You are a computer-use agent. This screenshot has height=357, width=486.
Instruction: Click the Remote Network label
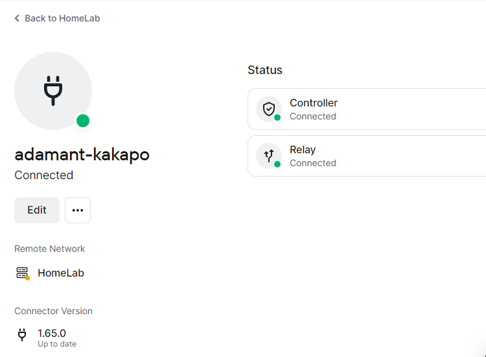(x=50, y=249)
